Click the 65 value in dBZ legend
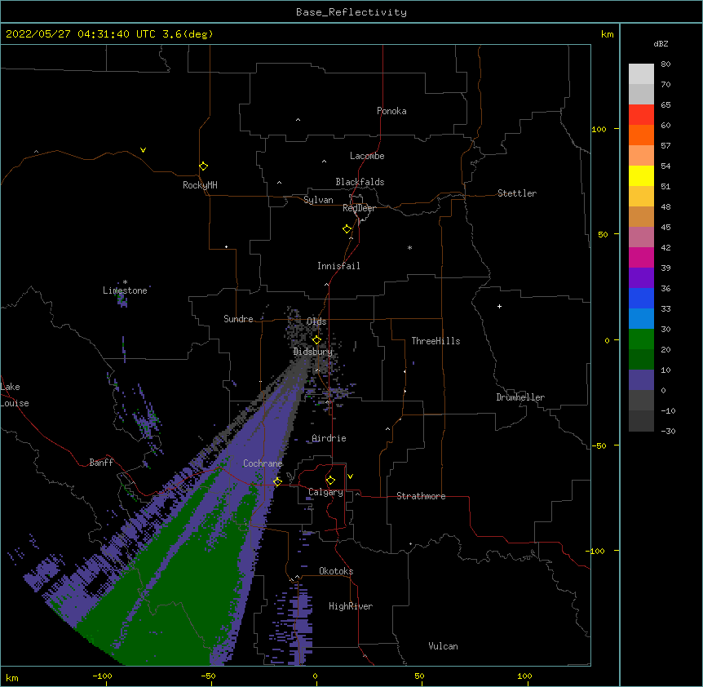Image resolution: width=703 pixels, height=687 pixels. (665, 104)
